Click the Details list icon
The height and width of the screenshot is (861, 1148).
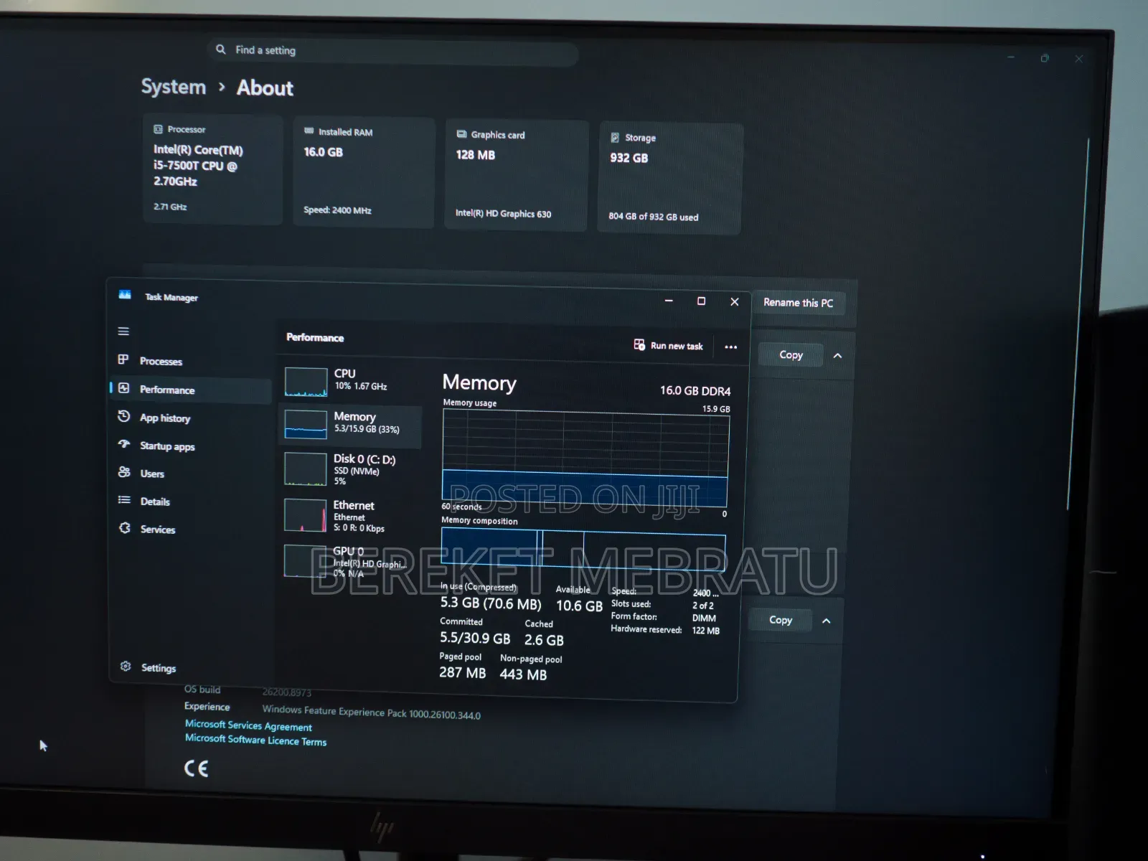click(x=124, y=500)
